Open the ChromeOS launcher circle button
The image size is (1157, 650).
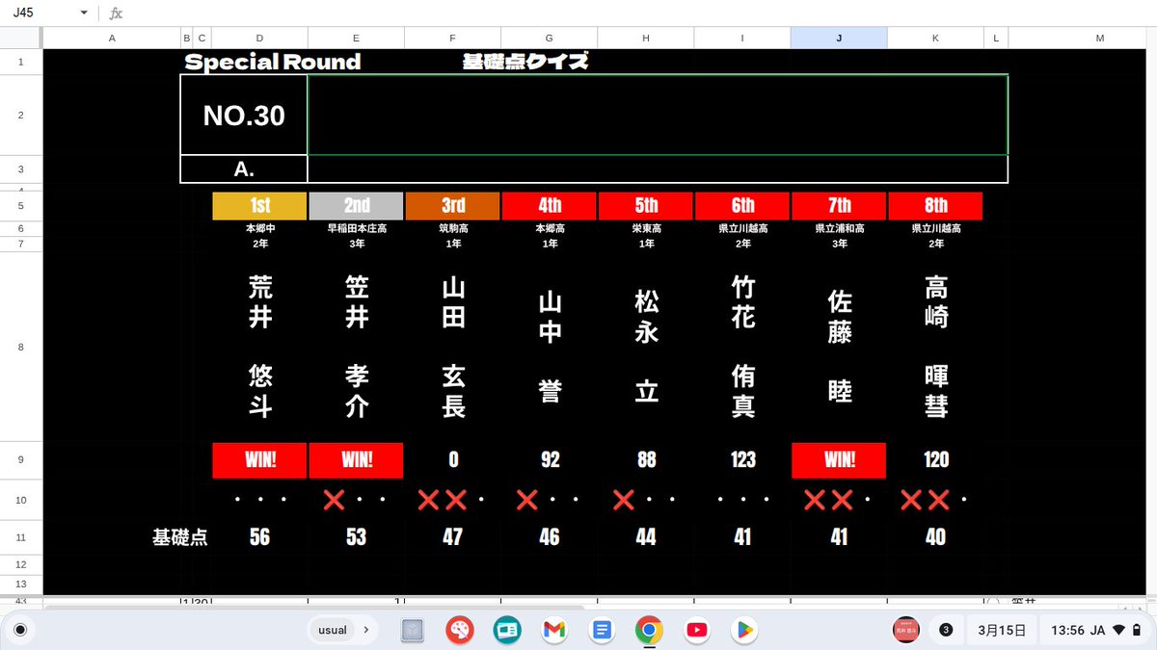[20, 630]
